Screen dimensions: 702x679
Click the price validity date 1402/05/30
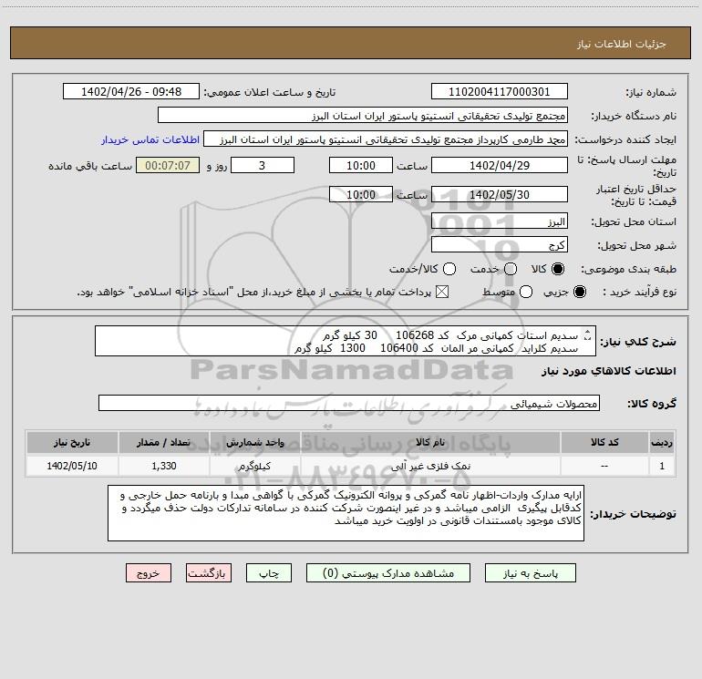click(x=500, y=194)
